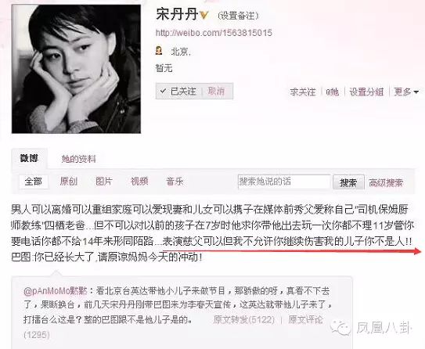This screenshot has height=349, width=425.
Task: Click the 搜索 button
Action: (x=348, y=182)
